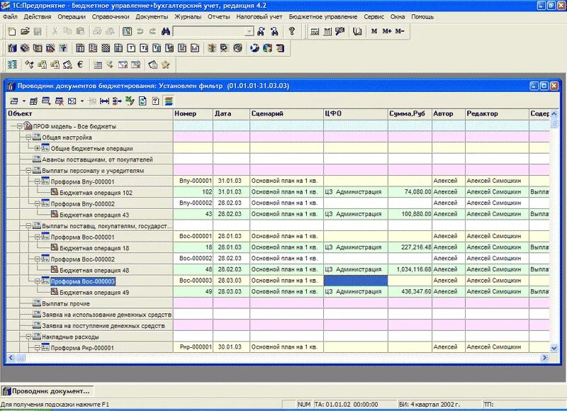Click the Дата column header
The width and height of the screenshot is (567, 411).
[x=231, y=114]
